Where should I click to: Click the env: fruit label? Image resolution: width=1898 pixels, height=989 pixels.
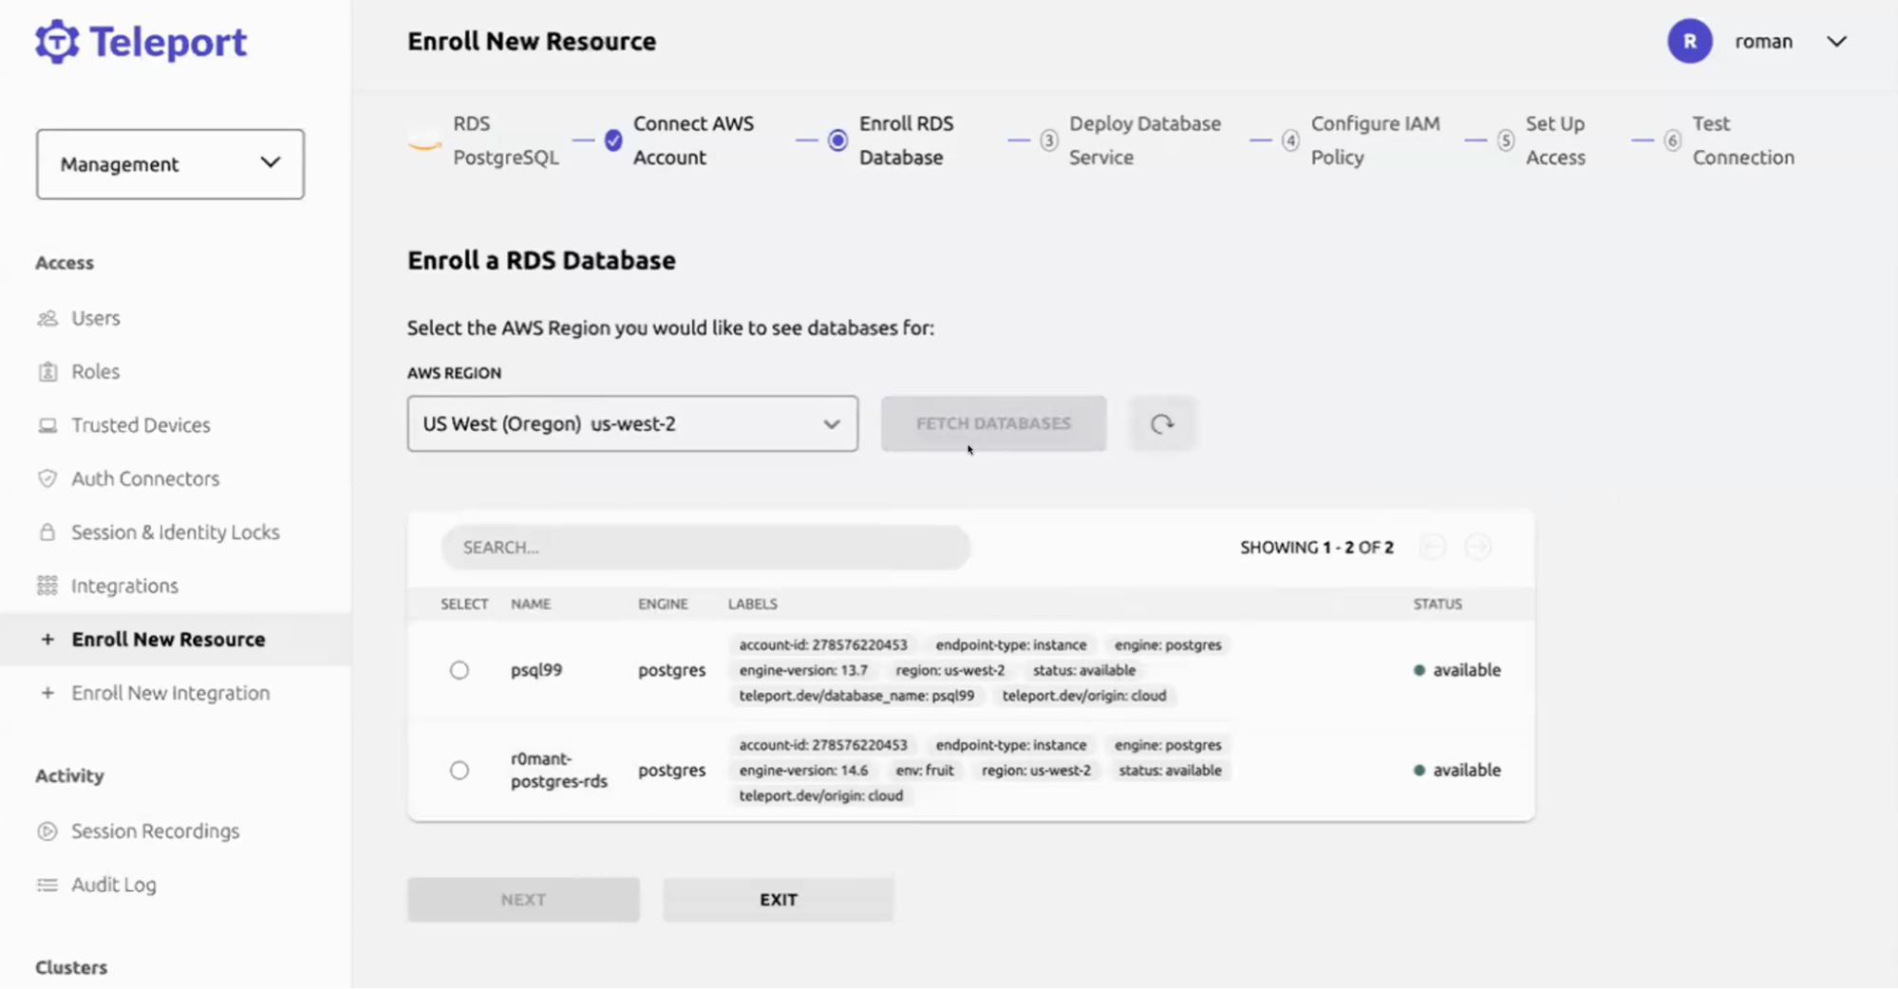925,771
